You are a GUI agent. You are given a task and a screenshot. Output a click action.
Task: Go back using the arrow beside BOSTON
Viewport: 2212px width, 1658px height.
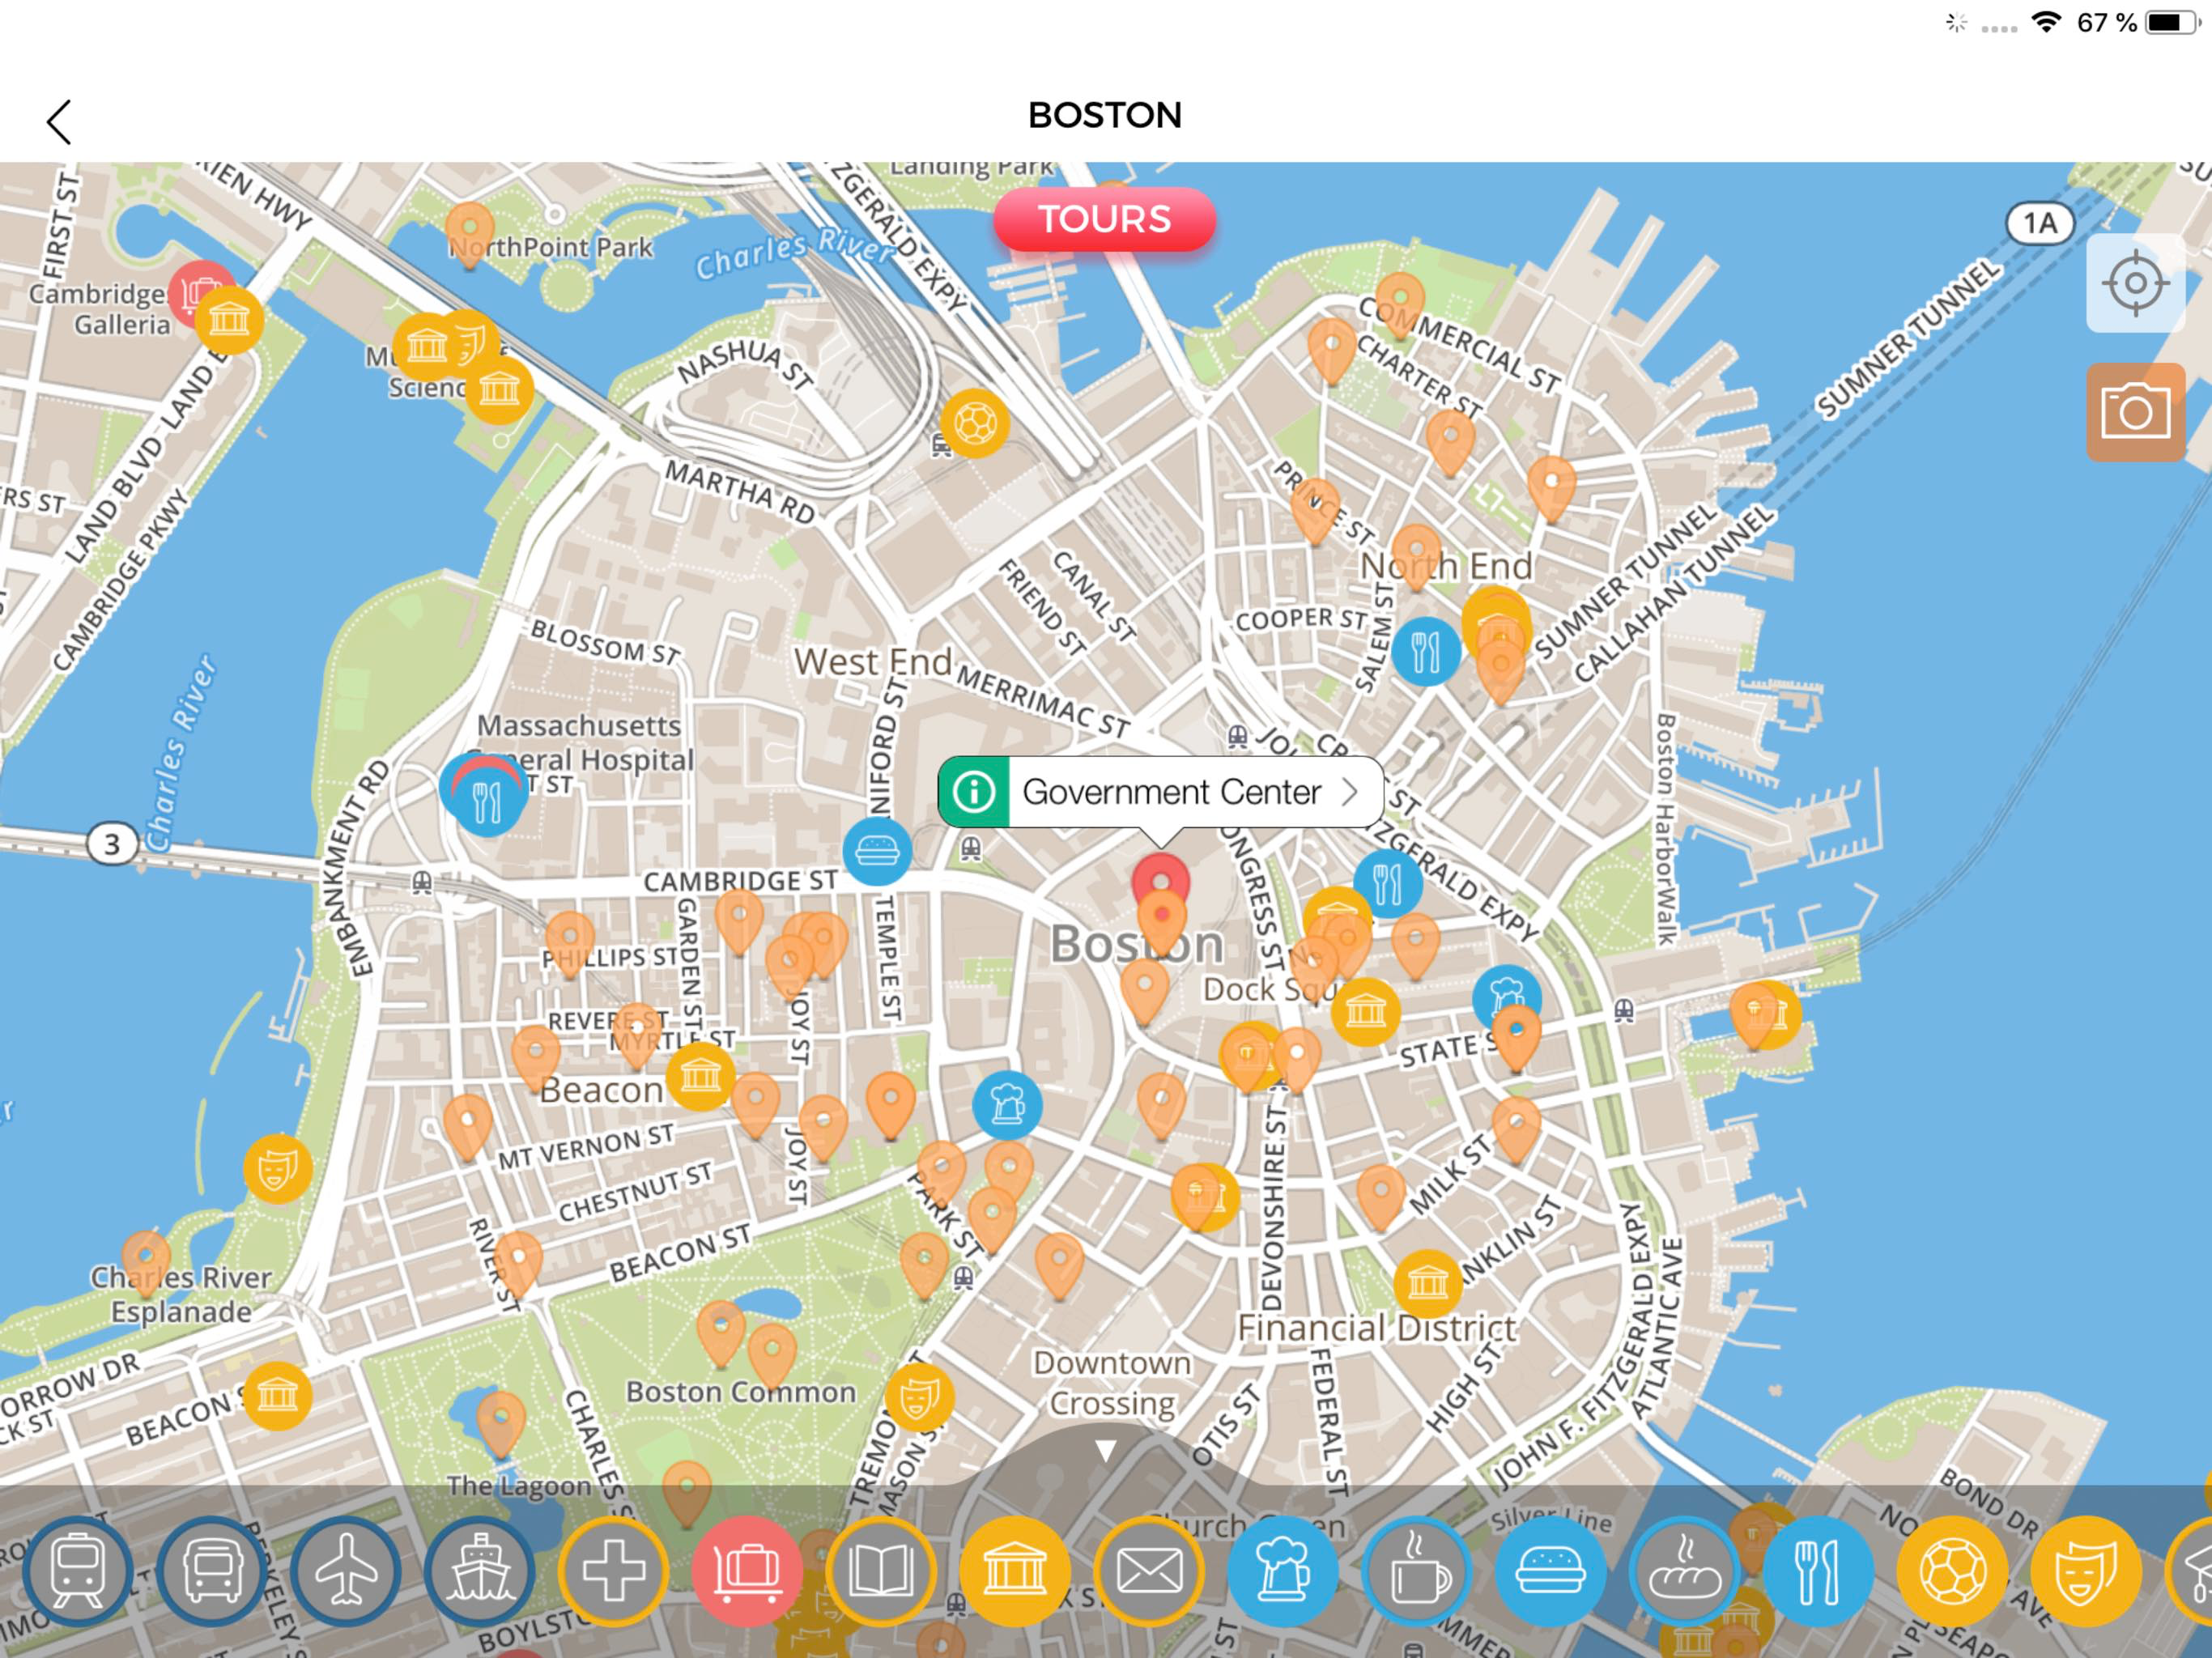click(x=59, y=122)
